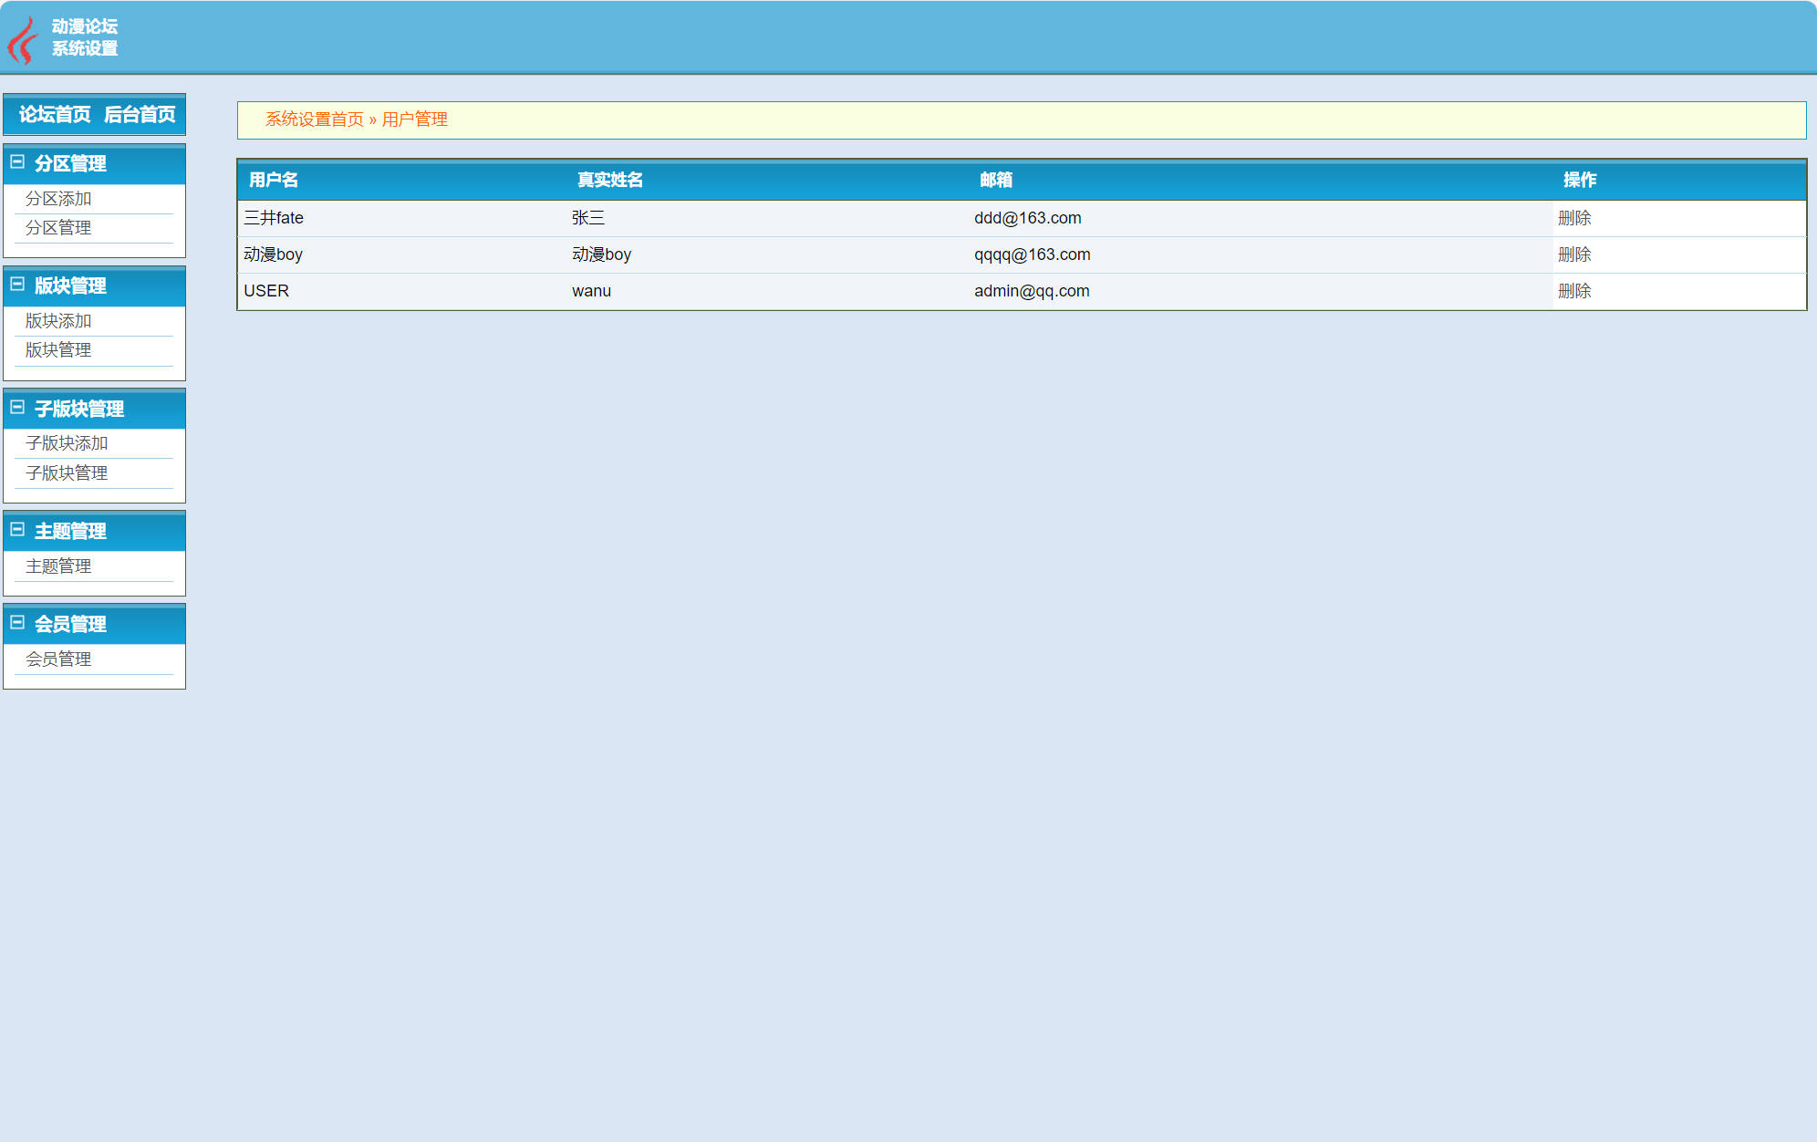Open 分区管理 sidebar link

click(x=58, y=228)
